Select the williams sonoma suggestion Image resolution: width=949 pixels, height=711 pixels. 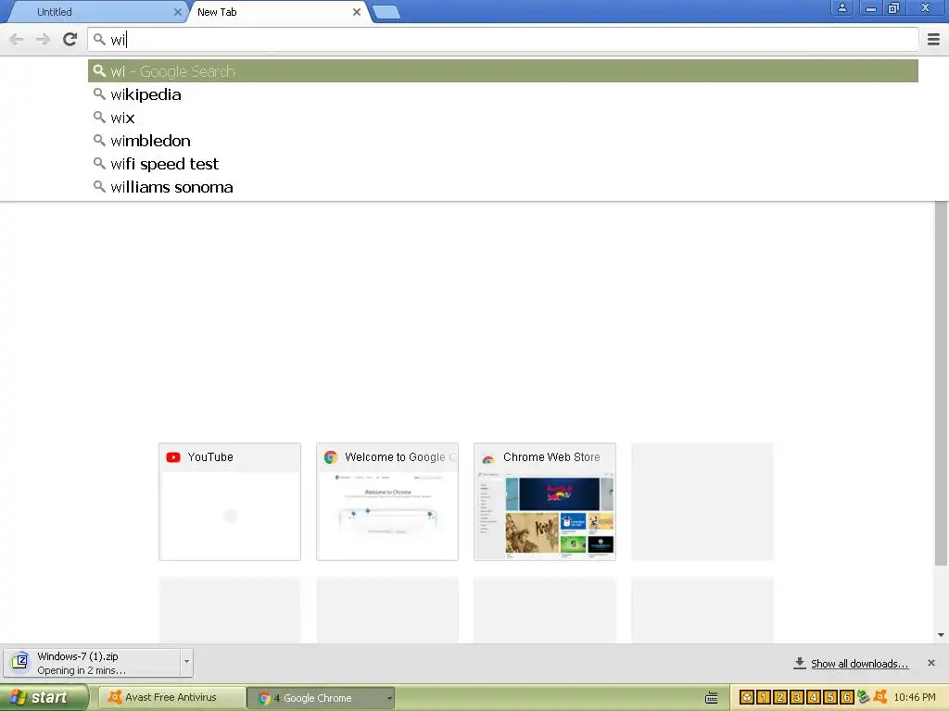(503, 187)
